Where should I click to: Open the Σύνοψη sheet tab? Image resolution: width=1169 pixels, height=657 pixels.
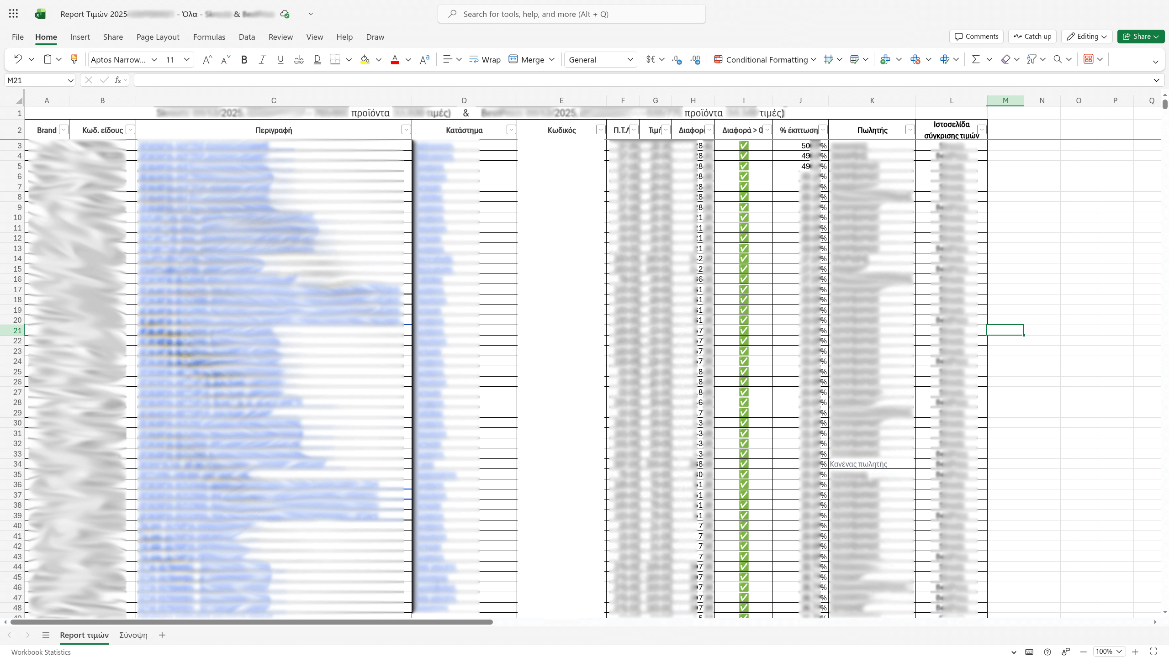coord(133,635)
